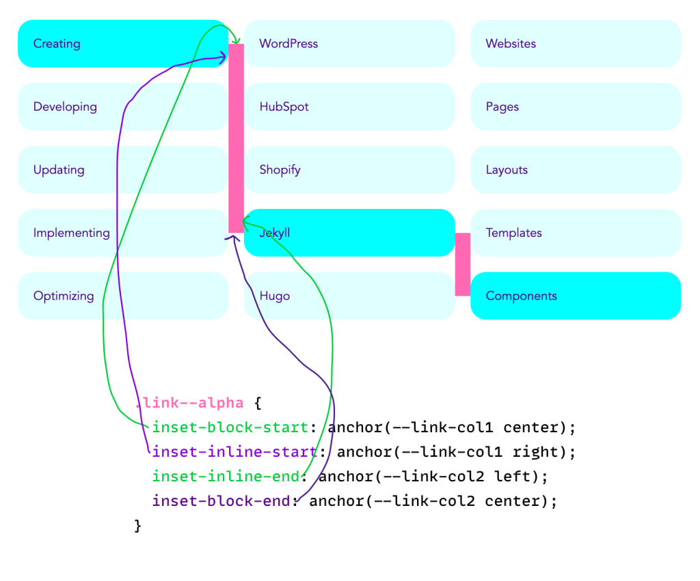Viewport: 700px width, 581px height.
Task: Select the Layouts card
Action: tap(576, 170)
